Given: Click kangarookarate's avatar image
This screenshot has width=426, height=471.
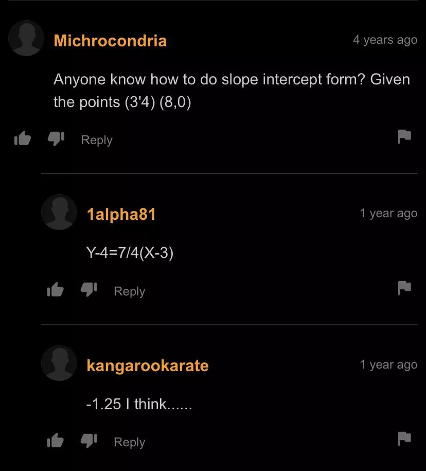Looking at the screenshot, I should pyautogui.click(x=59, y=363).
